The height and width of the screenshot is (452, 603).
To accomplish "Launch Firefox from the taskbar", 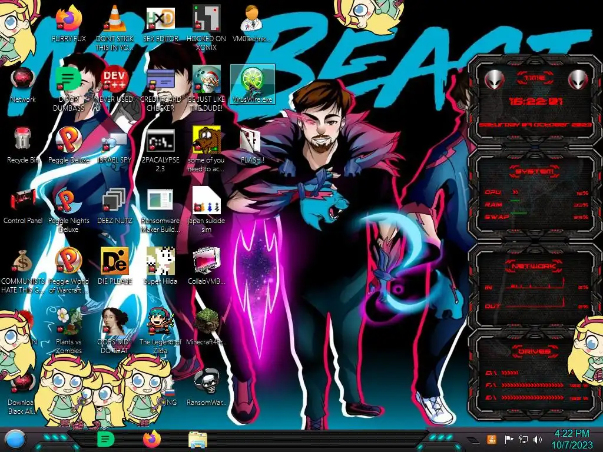I will pyautogui.click(x=152, y=439).
